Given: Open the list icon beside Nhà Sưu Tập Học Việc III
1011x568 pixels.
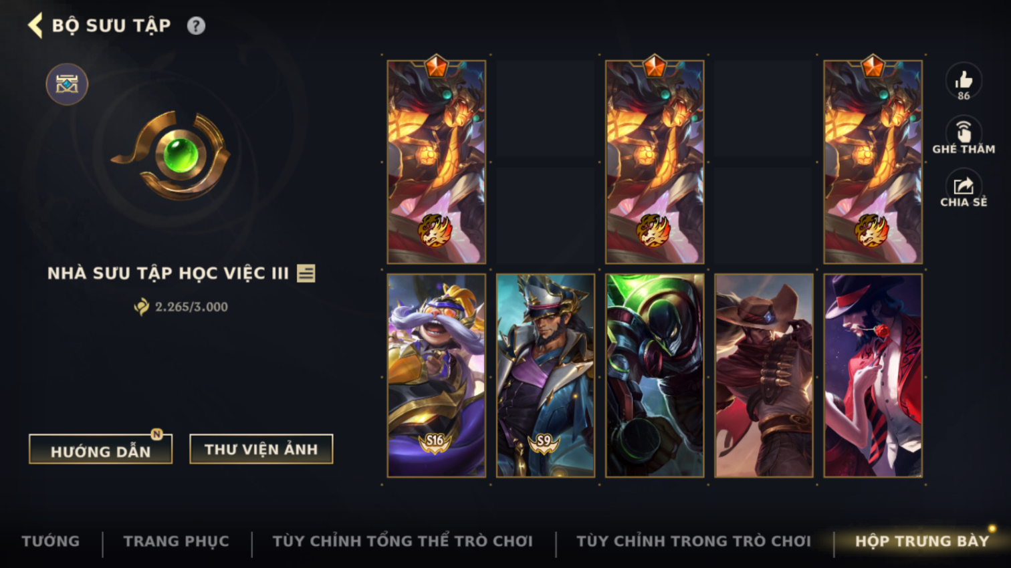Looking at the screenshot, I should [306, 273].
